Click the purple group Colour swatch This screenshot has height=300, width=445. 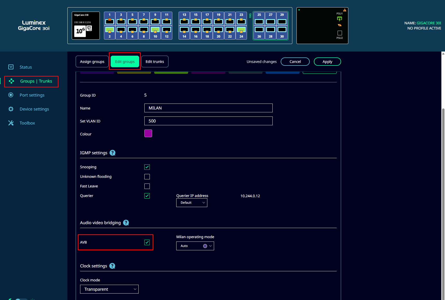click(148, 134)
